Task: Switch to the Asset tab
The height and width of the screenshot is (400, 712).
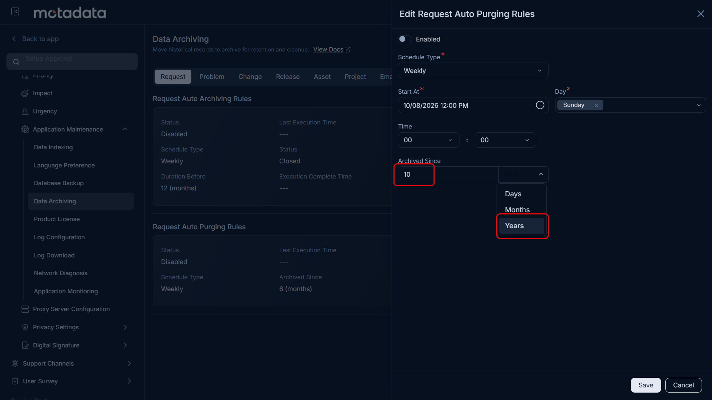Action: (322, 77)
